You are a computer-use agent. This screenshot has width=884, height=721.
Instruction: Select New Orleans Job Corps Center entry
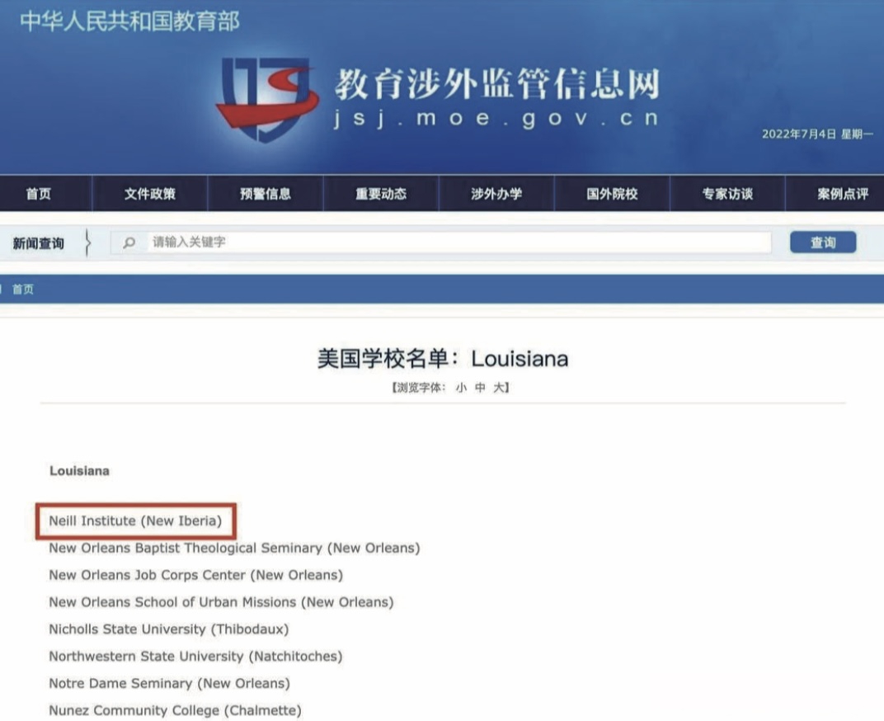click(x=195, y=575)
